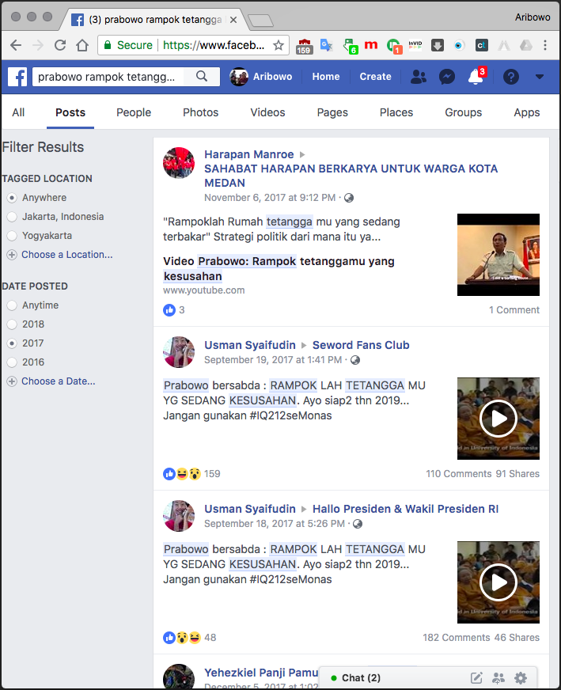Open Facebook Messenger icon in top bar

(446, 77)
